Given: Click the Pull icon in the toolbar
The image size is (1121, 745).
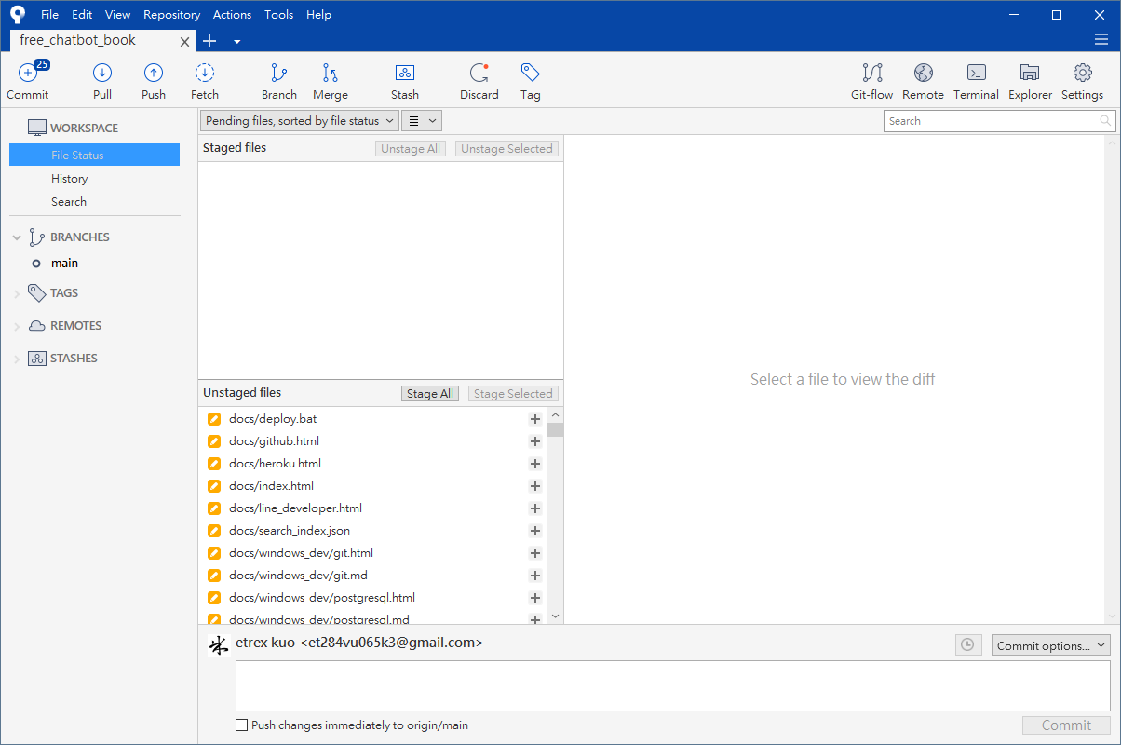Looking at the screenshot, I should tap(101, 81).
